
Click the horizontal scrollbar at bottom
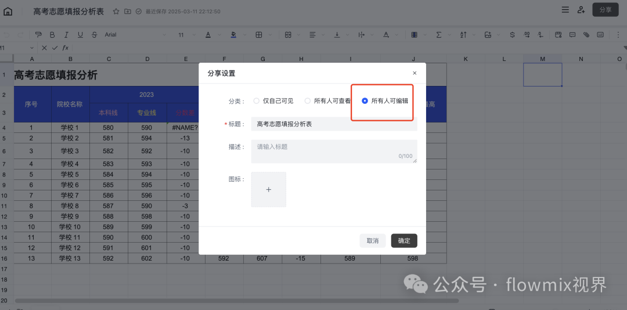tap(237, 300)
